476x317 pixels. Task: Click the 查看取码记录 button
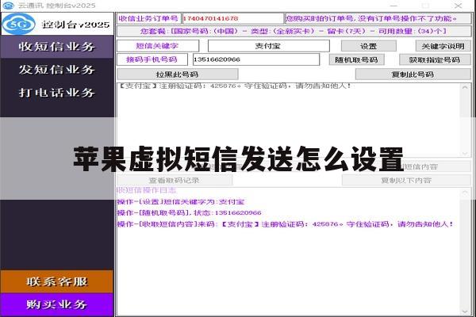coord(175,181)
